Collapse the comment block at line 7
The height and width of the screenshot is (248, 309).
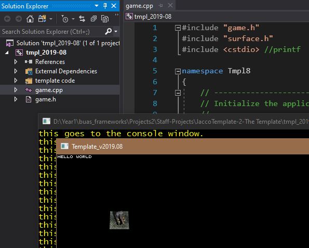[178, 93]
